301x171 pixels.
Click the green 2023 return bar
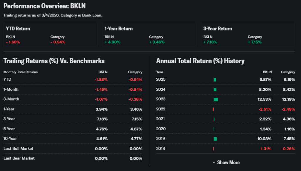[216, 99]
